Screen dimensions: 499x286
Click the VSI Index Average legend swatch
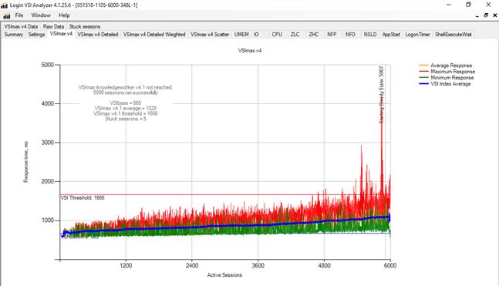coord(424,84)
